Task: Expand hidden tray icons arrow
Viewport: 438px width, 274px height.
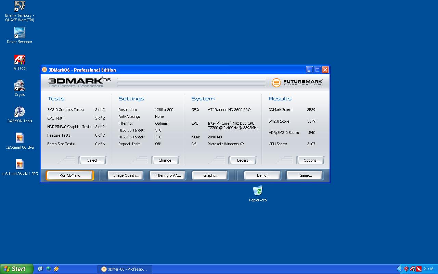Action: click(400, 269)
